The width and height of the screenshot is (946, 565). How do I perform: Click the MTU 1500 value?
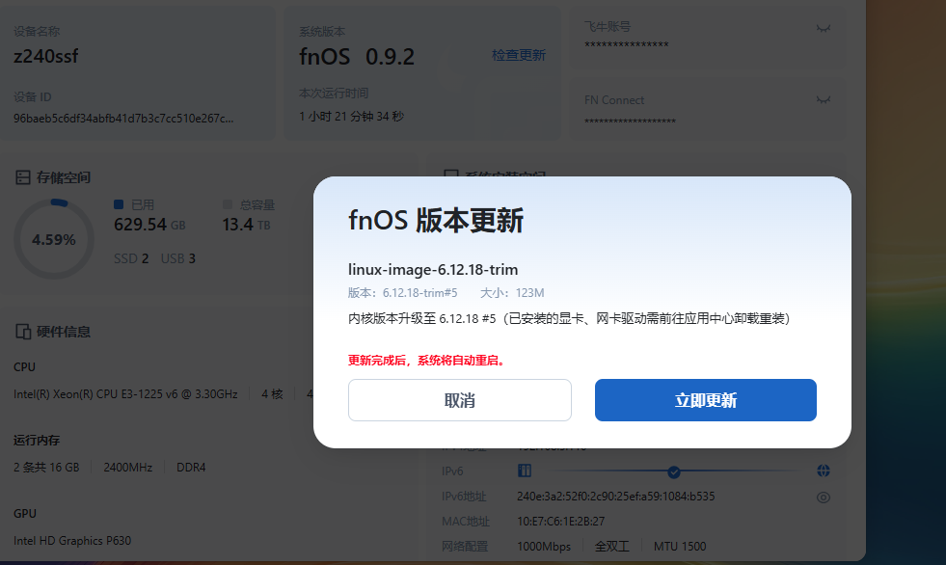[x=680, y=547]
